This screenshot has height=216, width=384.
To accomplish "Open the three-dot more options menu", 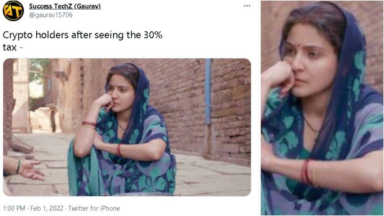I will (x=247, y=6).
